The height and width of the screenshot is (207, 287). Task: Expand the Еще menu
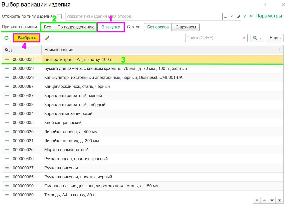(x=275, y=38)
